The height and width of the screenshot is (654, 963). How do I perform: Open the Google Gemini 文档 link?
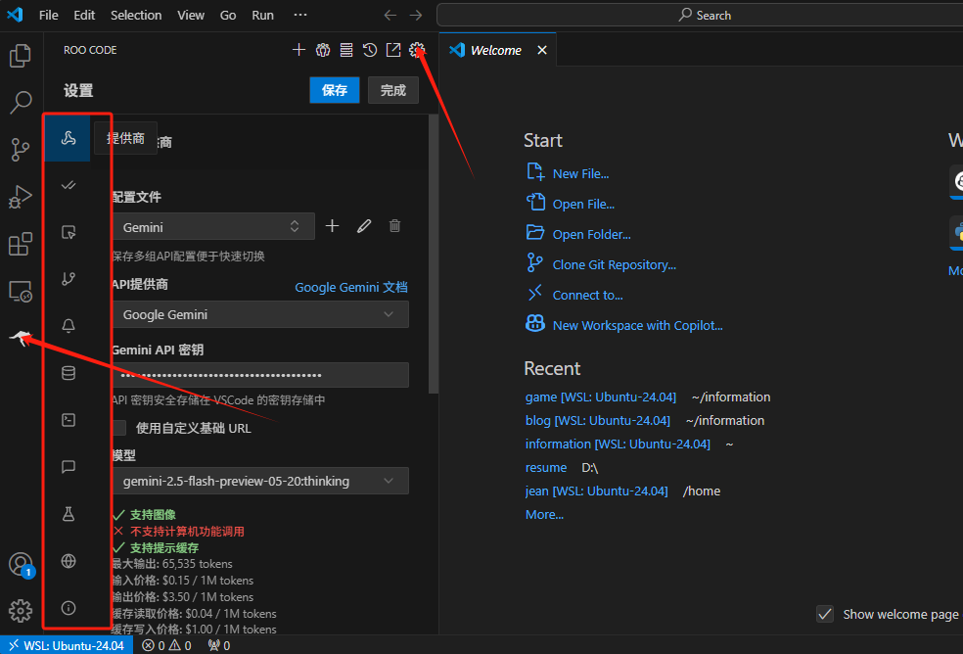point(350,287)
